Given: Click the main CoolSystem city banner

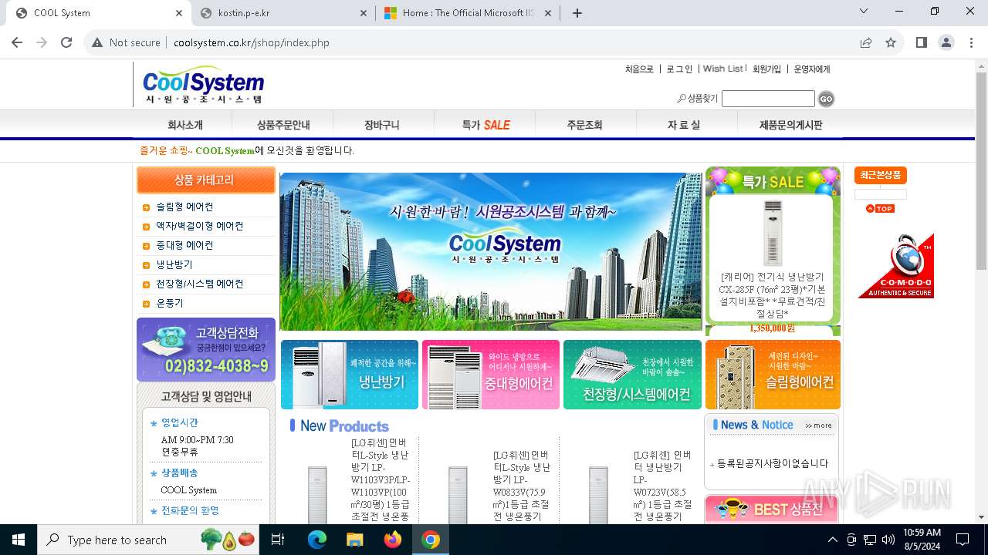Looking at the screenshot, I should coord(491,251).
